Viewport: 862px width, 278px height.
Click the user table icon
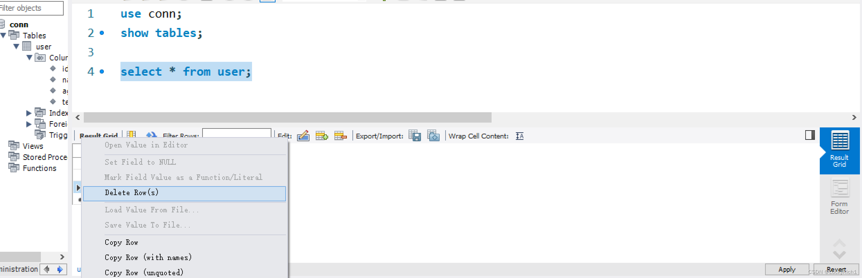(x=27, y=46)
